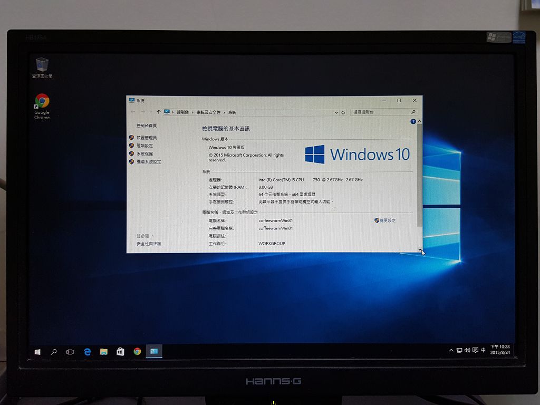The image size is (540, 405).
Task: Click Show Desktop sliver at taskbar end
Action: click(x=514, y=350)
